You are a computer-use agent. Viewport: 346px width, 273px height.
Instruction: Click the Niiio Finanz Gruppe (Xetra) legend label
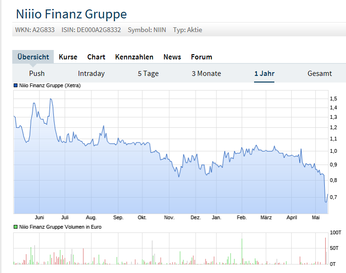point(50,86)
